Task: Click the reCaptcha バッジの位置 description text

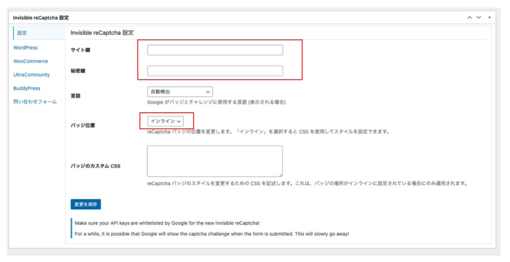Action: tap(268, 132)
